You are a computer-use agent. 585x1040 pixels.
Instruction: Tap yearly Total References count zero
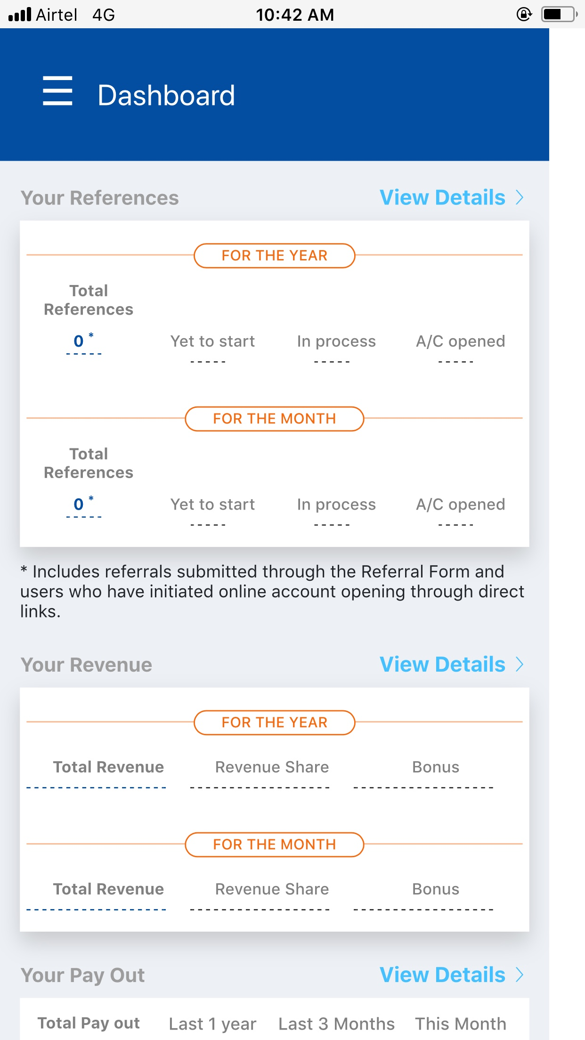point(79,341)
